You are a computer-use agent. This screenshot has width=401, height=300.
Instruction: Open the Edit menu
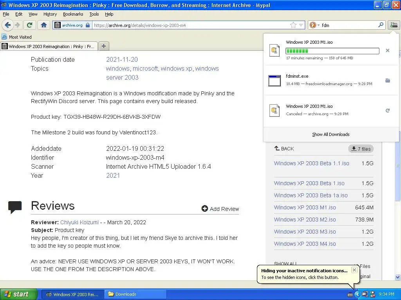(19, 14)
